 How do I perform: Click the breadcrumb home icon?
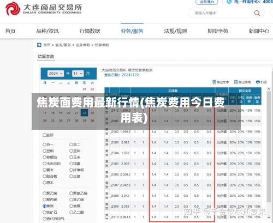tap(39, 45)
